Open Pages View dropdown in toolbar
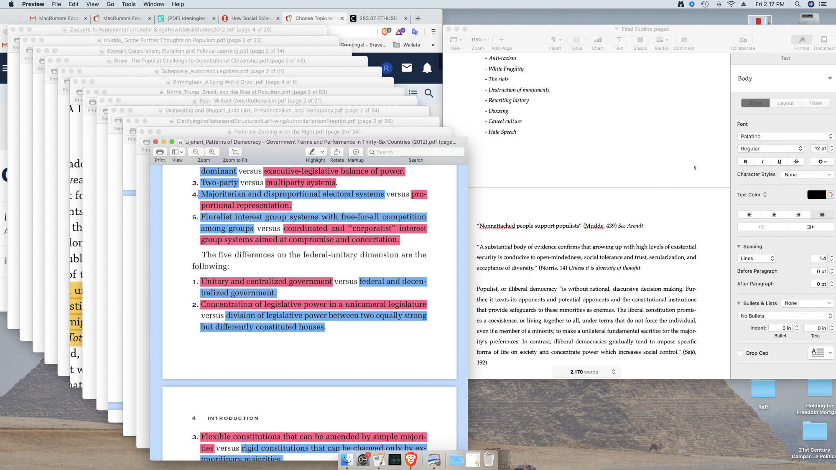 click(455, 40)
